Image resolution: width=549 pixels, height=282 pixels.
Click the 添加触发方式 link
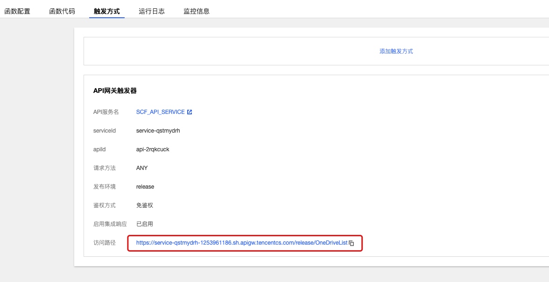[396, 51]
